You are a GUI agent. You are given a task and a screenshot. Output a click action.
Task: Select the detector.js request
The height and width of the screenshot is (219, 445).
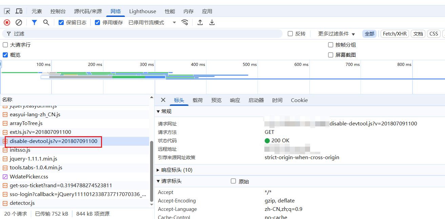pyautogui.click(x=22, y=203)
